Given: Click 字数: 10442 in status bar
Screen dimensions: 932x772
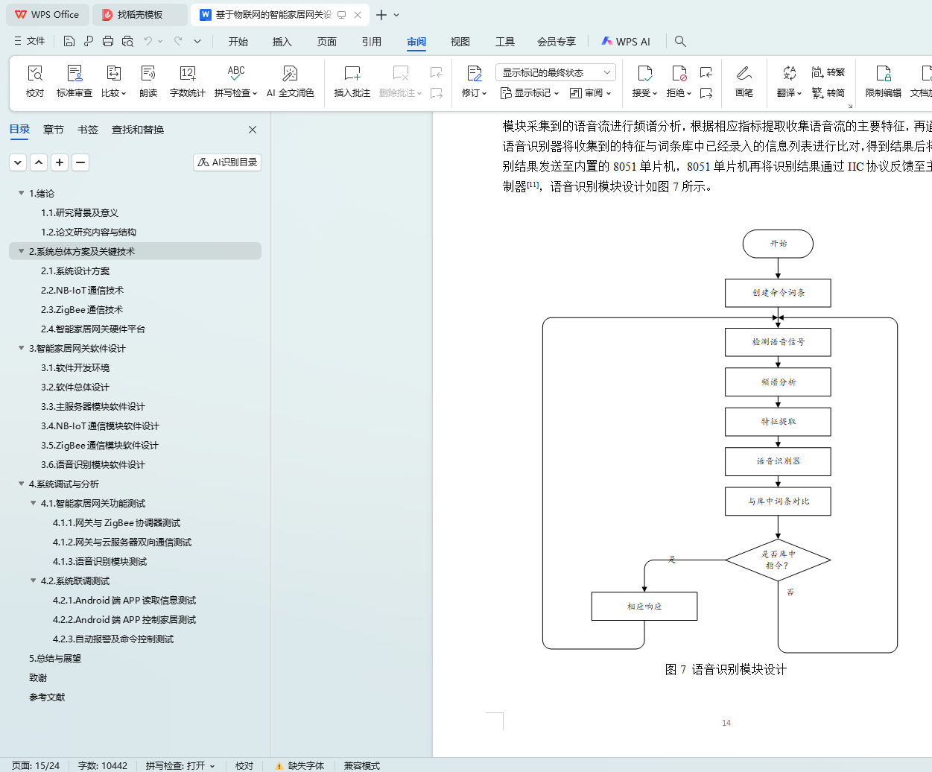Looking at the screenshot, I should 103,765.
